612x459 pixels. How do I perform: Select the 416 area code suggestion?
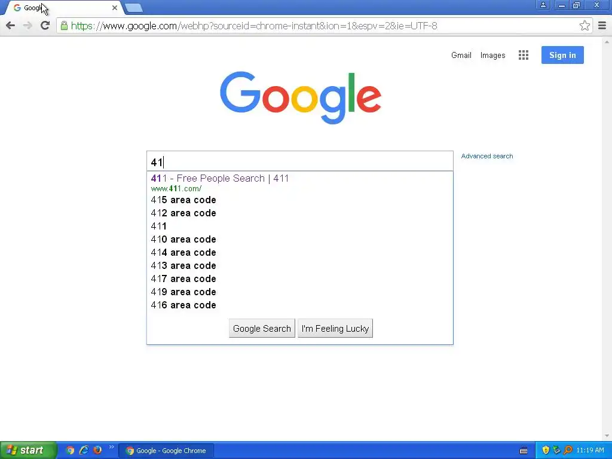300,305
